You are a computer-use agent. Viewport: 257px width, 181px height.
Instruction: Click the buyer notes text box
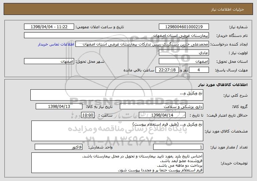click(117, 163)
